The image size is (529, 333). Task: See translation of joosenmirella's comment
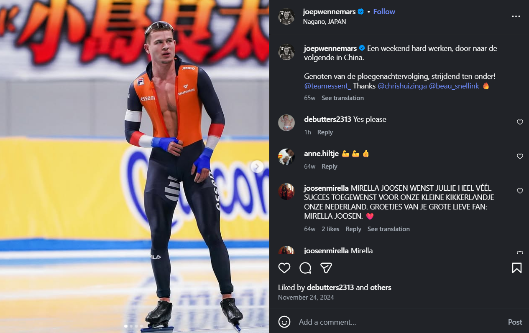pyautogui.click(x=388, y=229)
